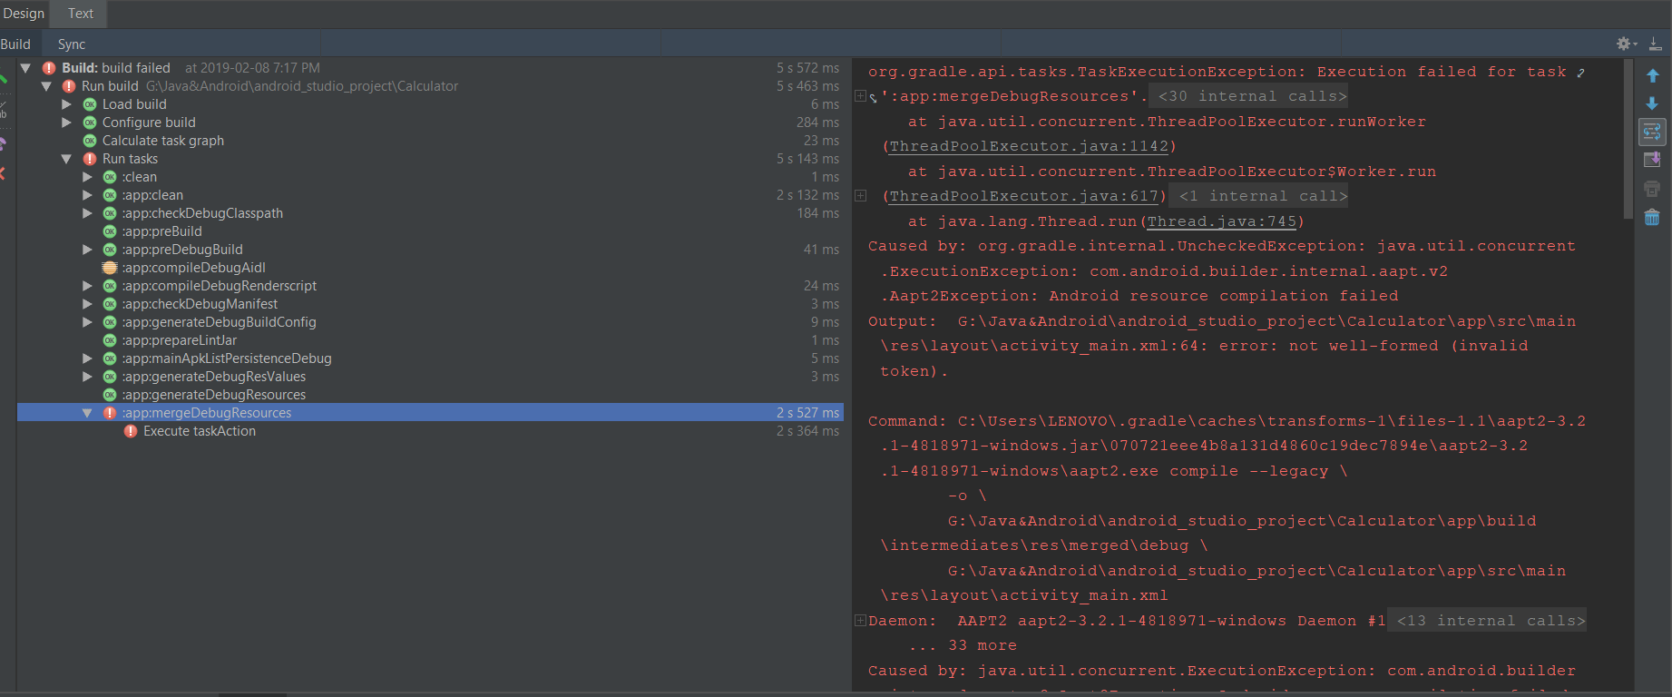
Task: Click the error icon beside Execute taskAction
Action: [x=131, y=431]
